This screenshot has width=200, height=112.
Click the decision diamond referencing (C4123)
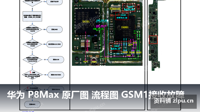[32, 44]
